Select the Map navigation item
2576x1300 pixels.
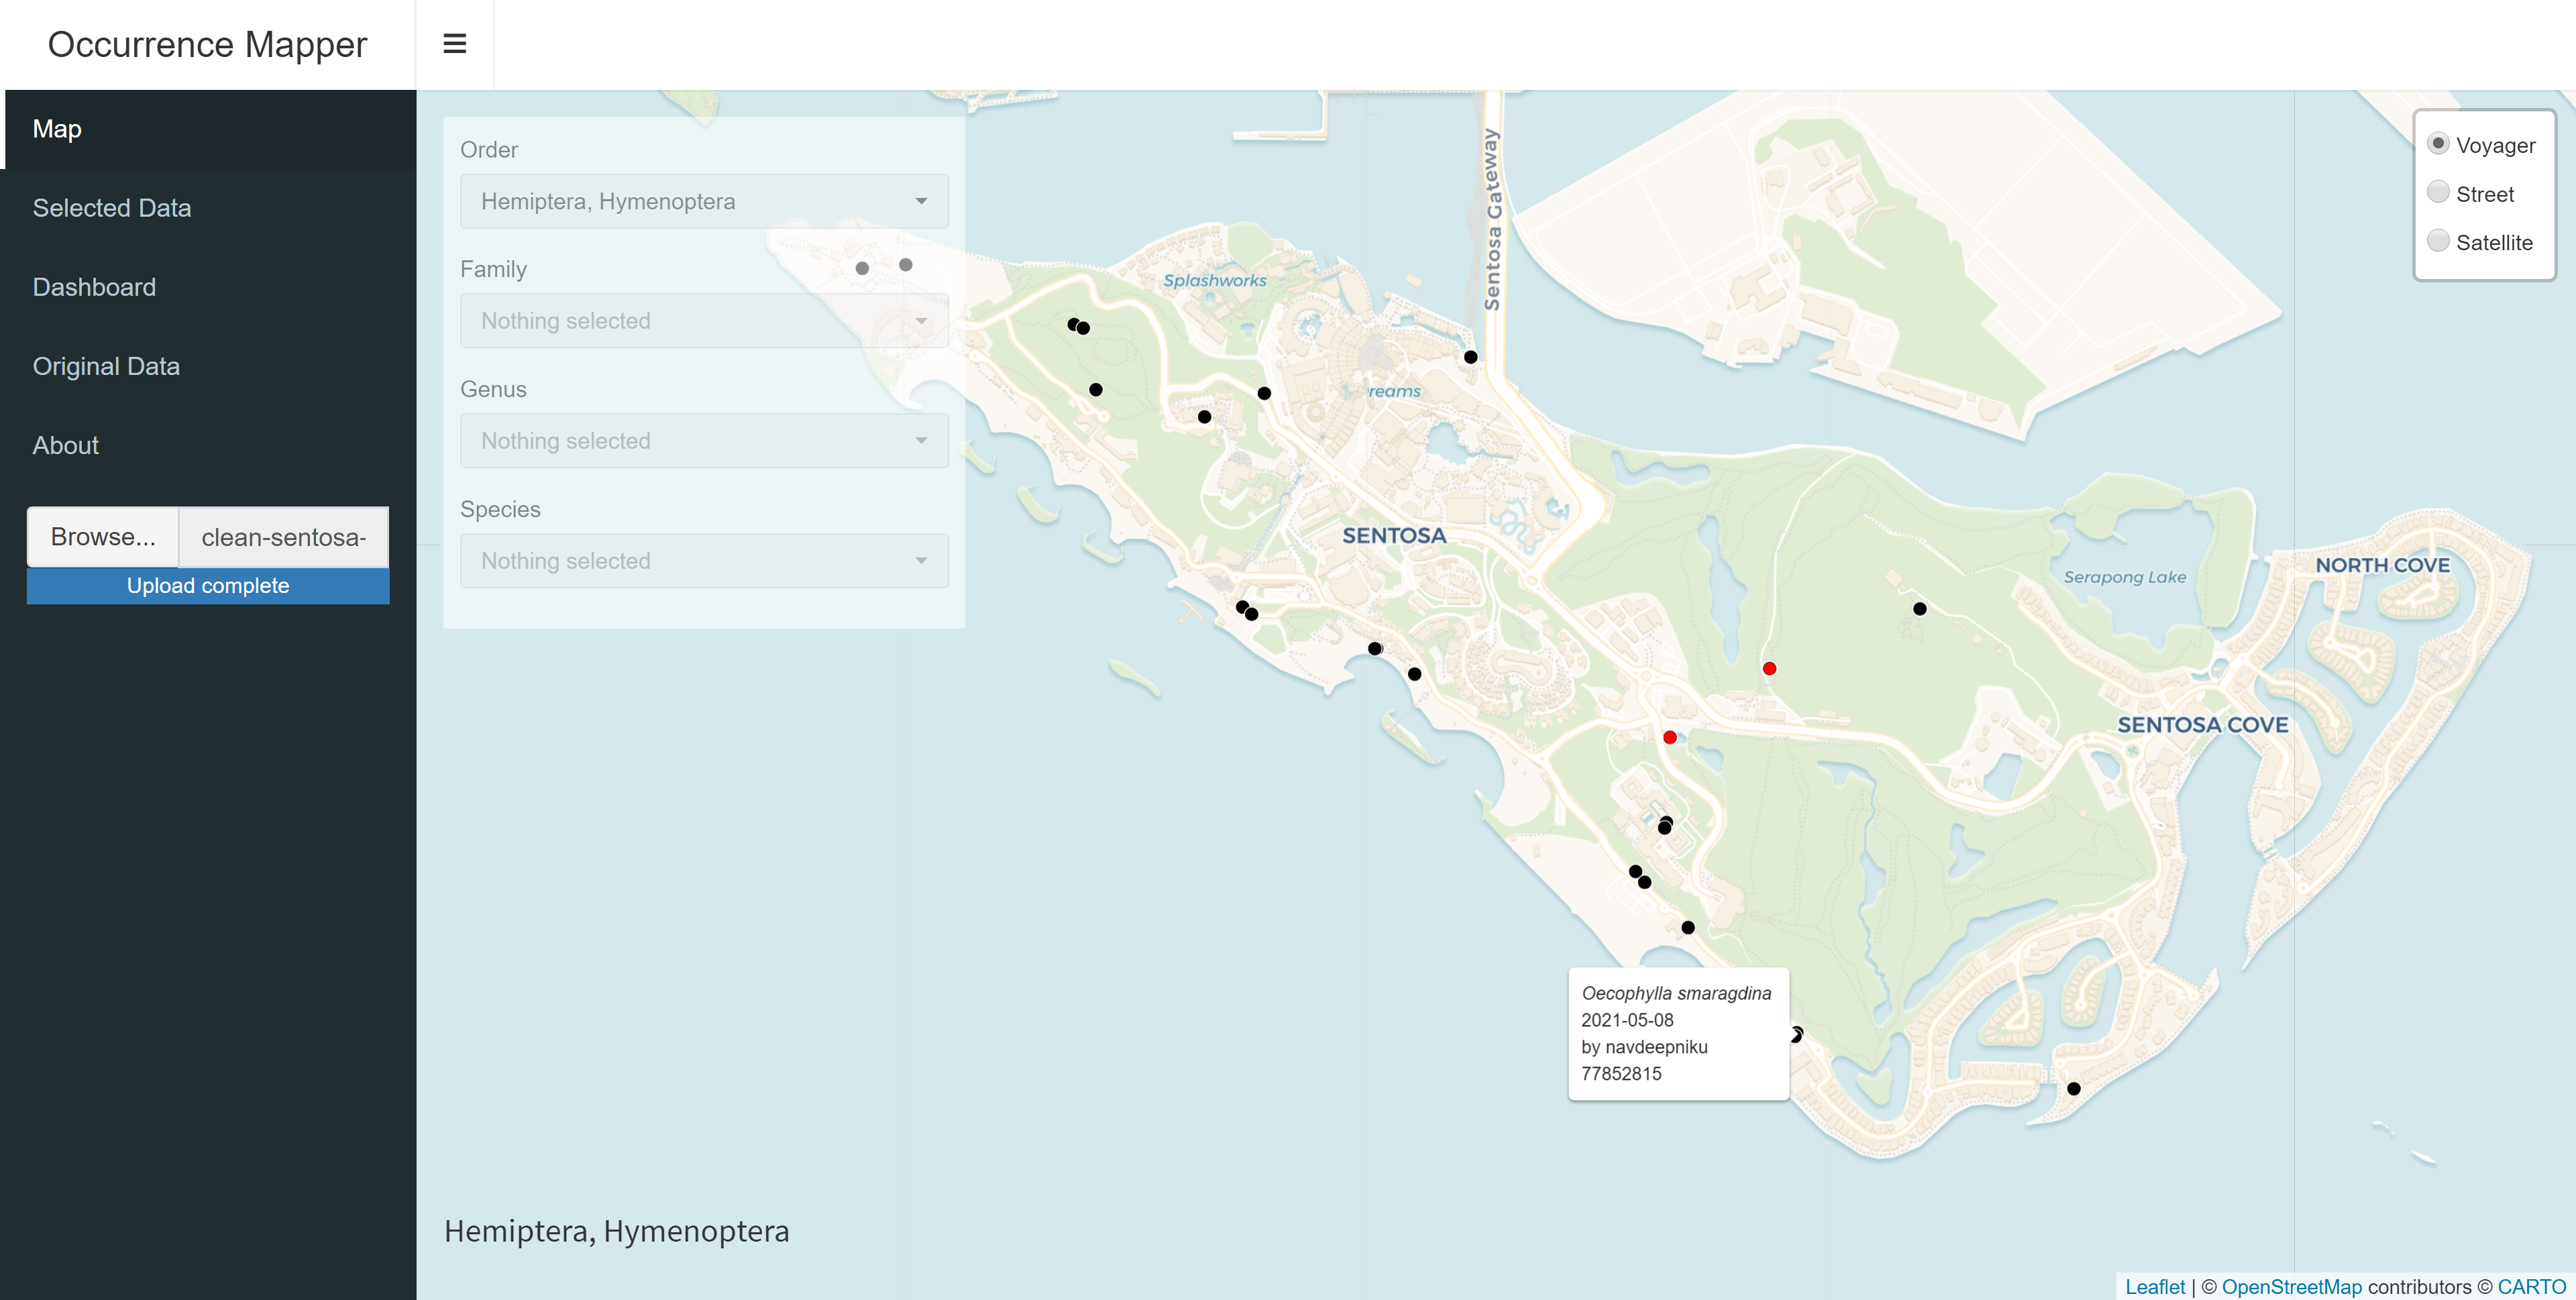point(56,127)
